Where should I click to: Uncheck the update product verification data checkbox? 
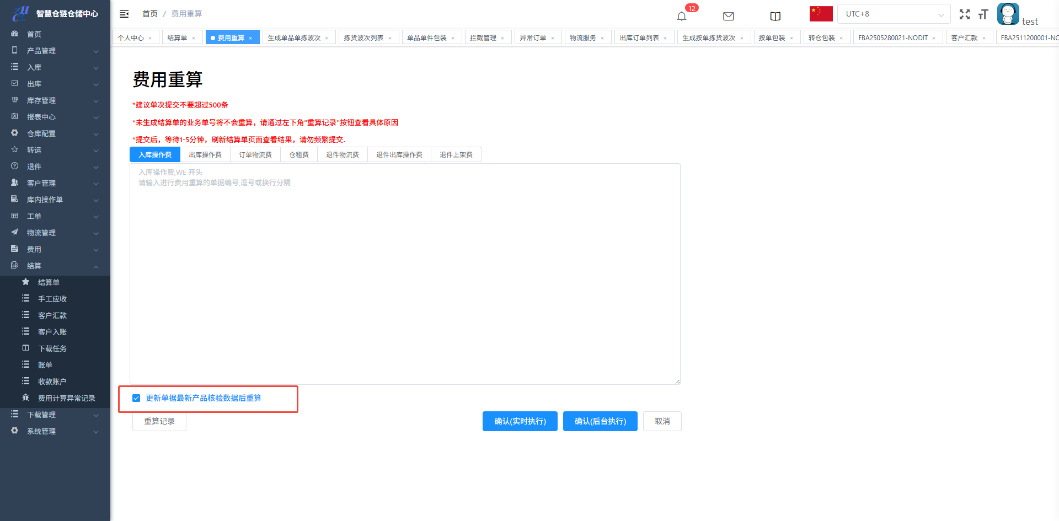(136, 398)
